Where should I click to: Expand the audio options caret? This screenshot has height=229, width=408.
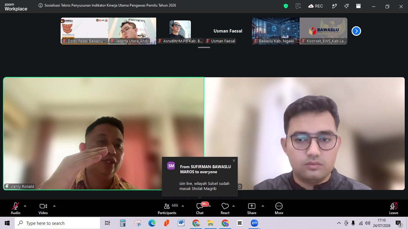click(25, 206)
